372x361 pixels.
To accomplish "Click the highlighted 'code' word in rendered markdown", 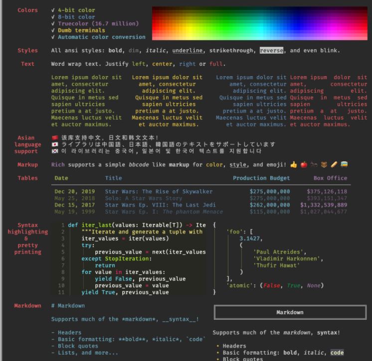I will [337, 353].
